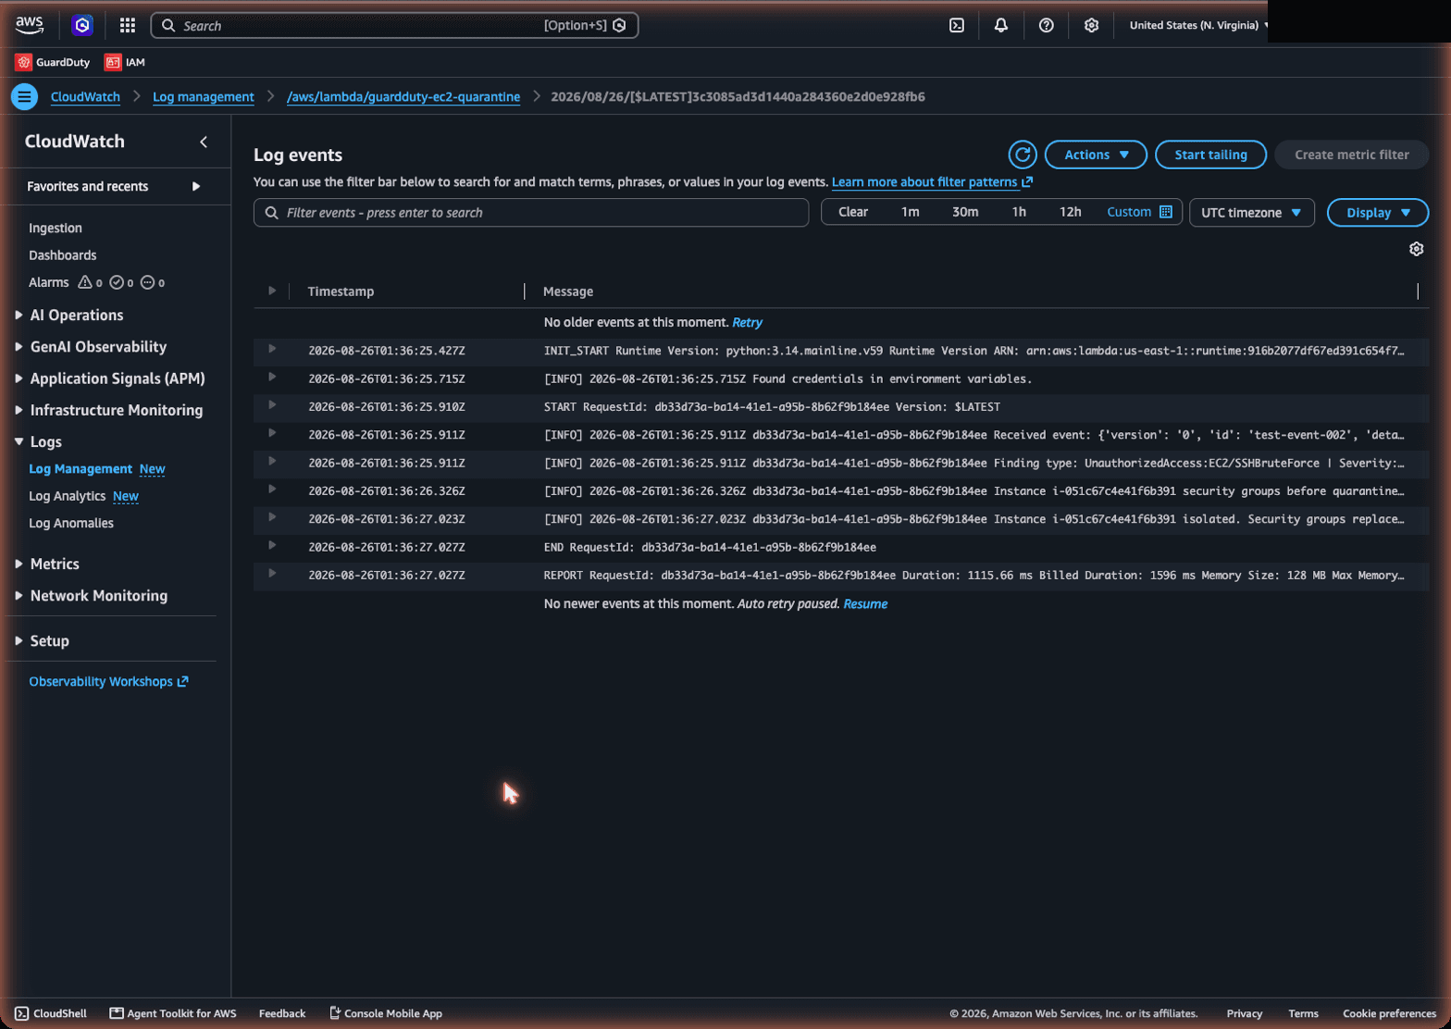
Task: Open the AWS home logo
Action: pyautogui.click(x=30, y=25)
